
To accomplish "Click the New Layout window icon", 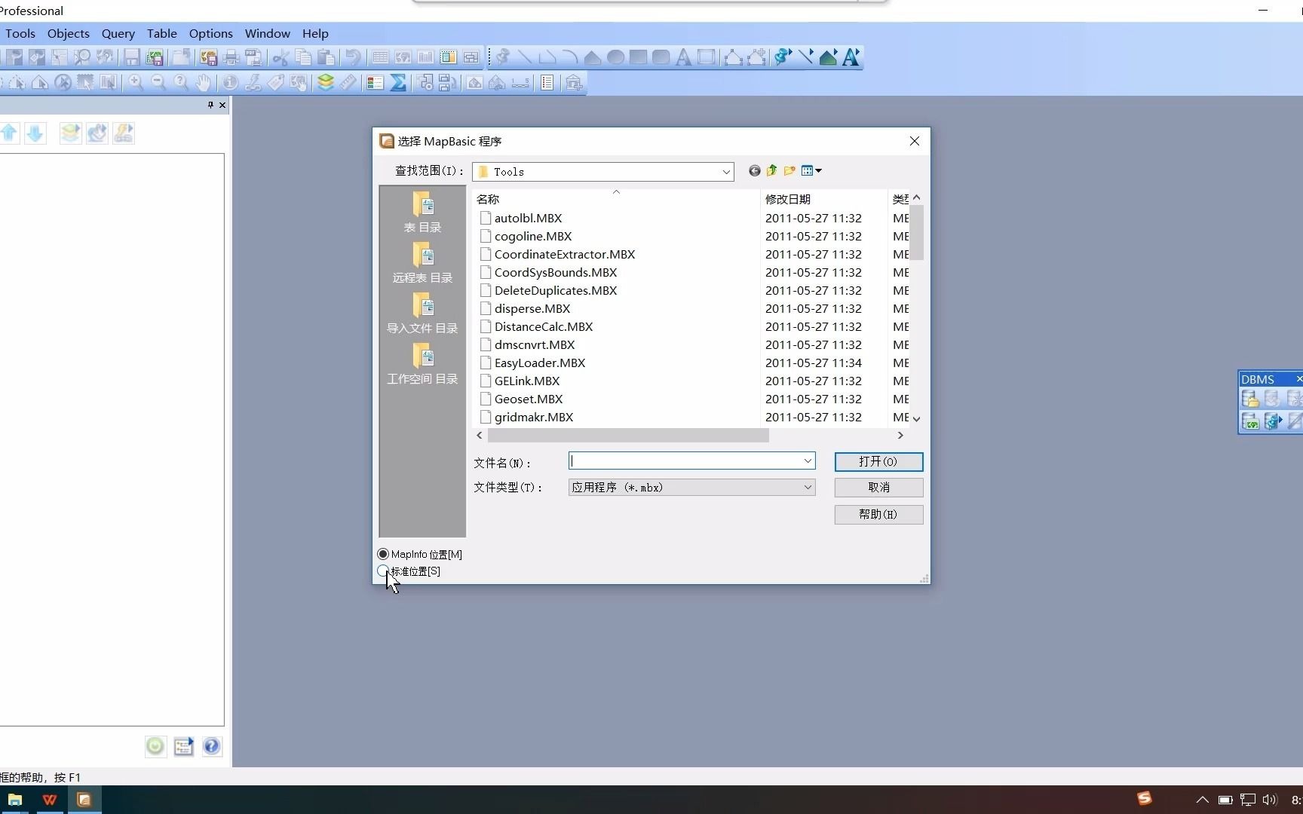I will (x=448, y=57).
